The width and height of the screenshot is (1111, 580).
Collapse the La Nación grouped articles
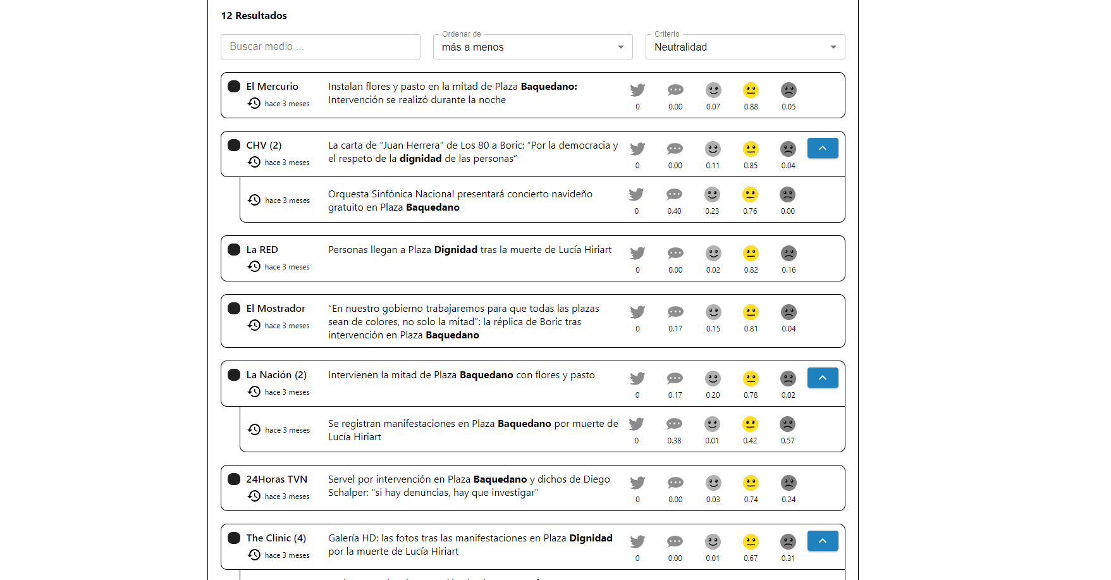point(822,378)
